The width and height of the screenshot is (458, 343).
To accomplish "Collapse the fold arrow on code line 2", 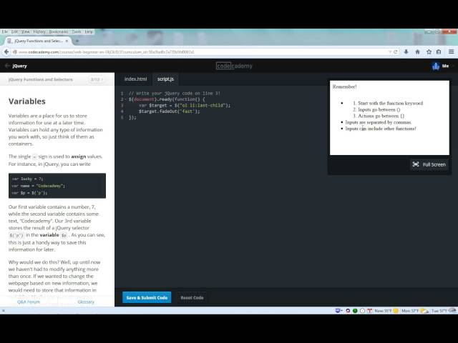I will click(126, 99).
